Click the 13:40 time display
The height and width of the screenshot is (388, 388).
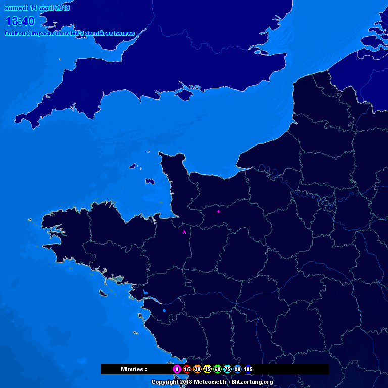pos(20,21)
